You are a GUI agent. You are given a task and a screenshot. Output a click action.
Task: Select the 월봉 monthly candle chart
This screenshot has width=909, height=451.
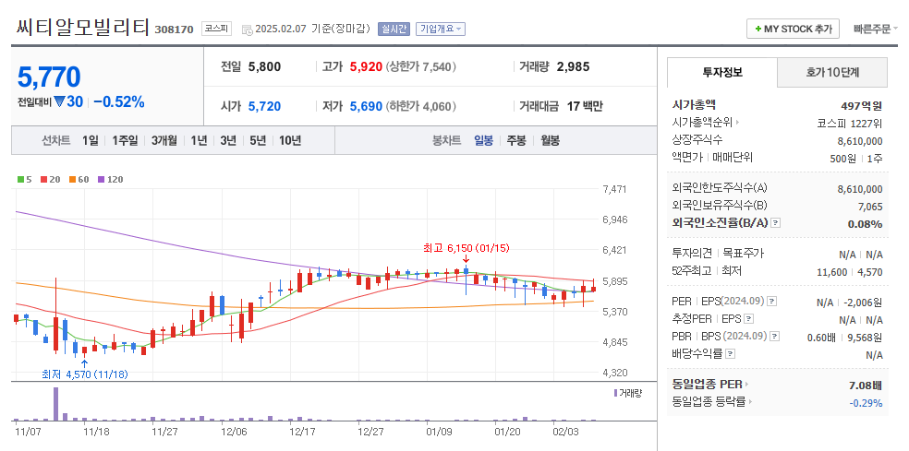coord(550,140)
